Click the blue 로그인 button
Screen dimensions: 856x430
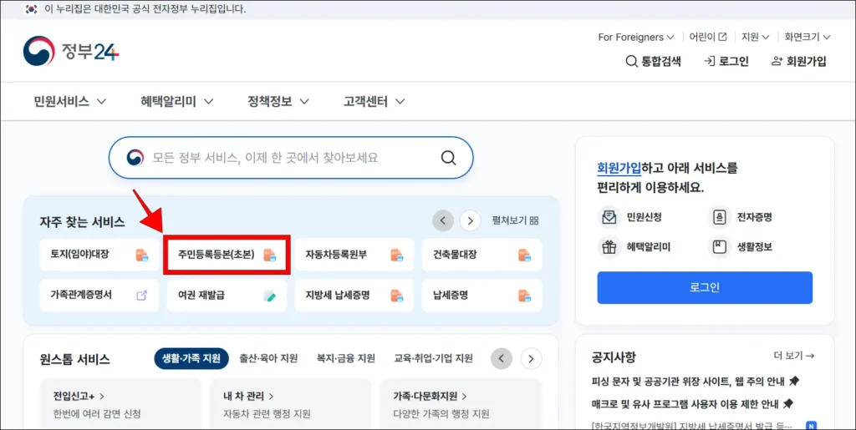click(x=705, y=288)
